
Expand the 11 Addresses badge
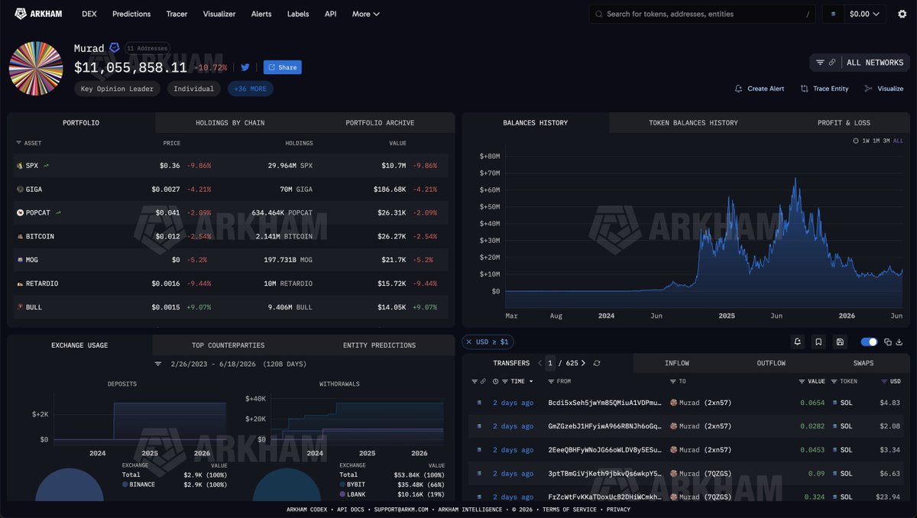click(146, 48)
